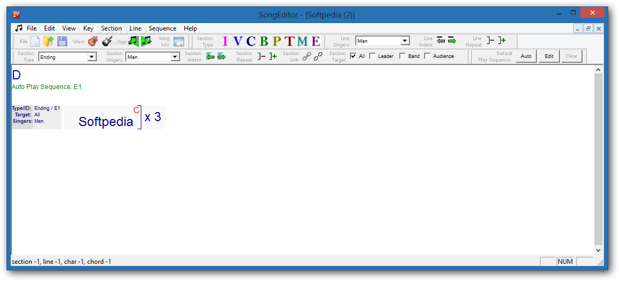The height and width of the screenshot is (281, 619).
Task: Open the Section Singers dropdown
Action: 175,57
